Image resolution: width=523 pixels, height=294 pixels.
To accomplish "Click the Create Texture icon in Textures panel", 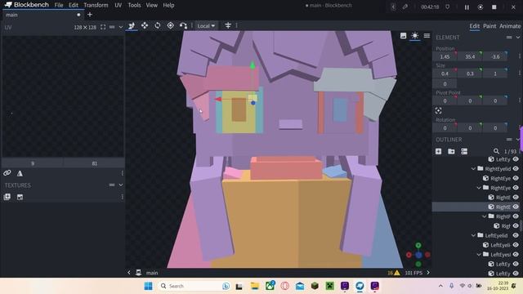I will (20, 197).
